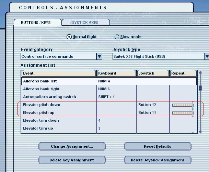Select the Ailerons bank right row
The image size is (209, 172).
(109, 89)
